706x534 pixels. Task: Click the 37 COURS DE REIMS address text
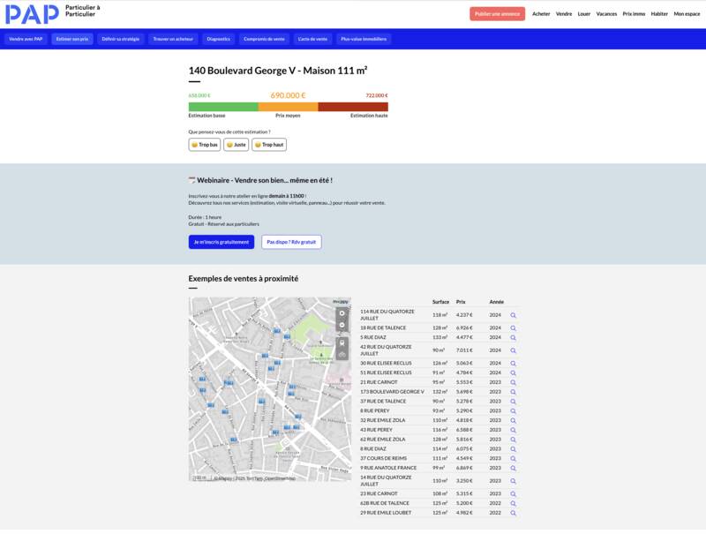click(384, 458)
